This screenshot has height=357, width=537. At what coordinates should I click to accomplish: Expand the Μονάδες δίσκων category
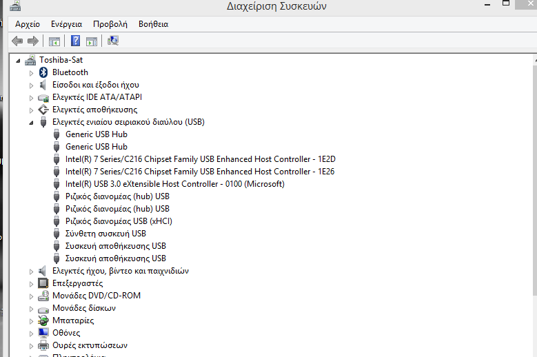click(x=31, y=309)
